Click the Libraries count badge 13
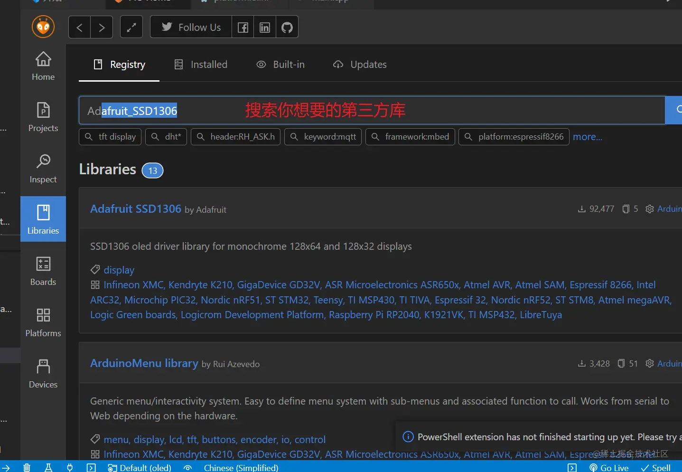 pos(152,170)
